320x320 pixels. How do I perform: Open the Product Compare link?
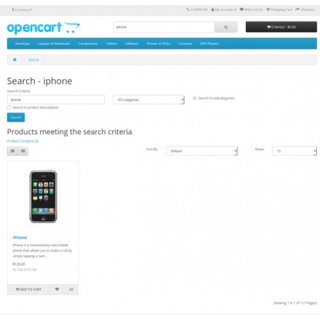(x=23, y=141)
